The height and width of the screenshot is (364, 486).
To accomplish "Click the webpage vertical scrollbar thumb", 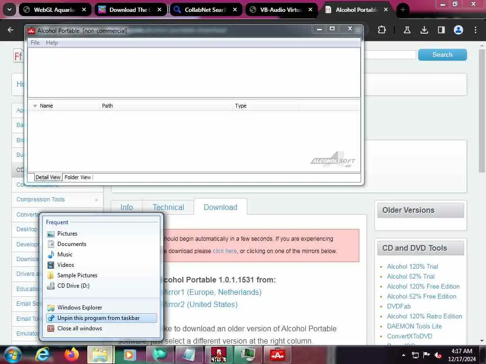I will point(482,110).
